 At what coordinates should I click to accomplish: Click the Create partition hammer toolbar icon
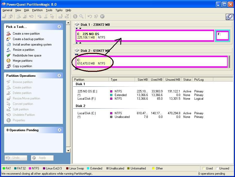pos(19,16)
